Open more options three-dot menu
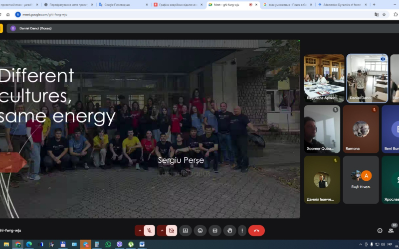The image size is (399, 249). pos(242,231)
